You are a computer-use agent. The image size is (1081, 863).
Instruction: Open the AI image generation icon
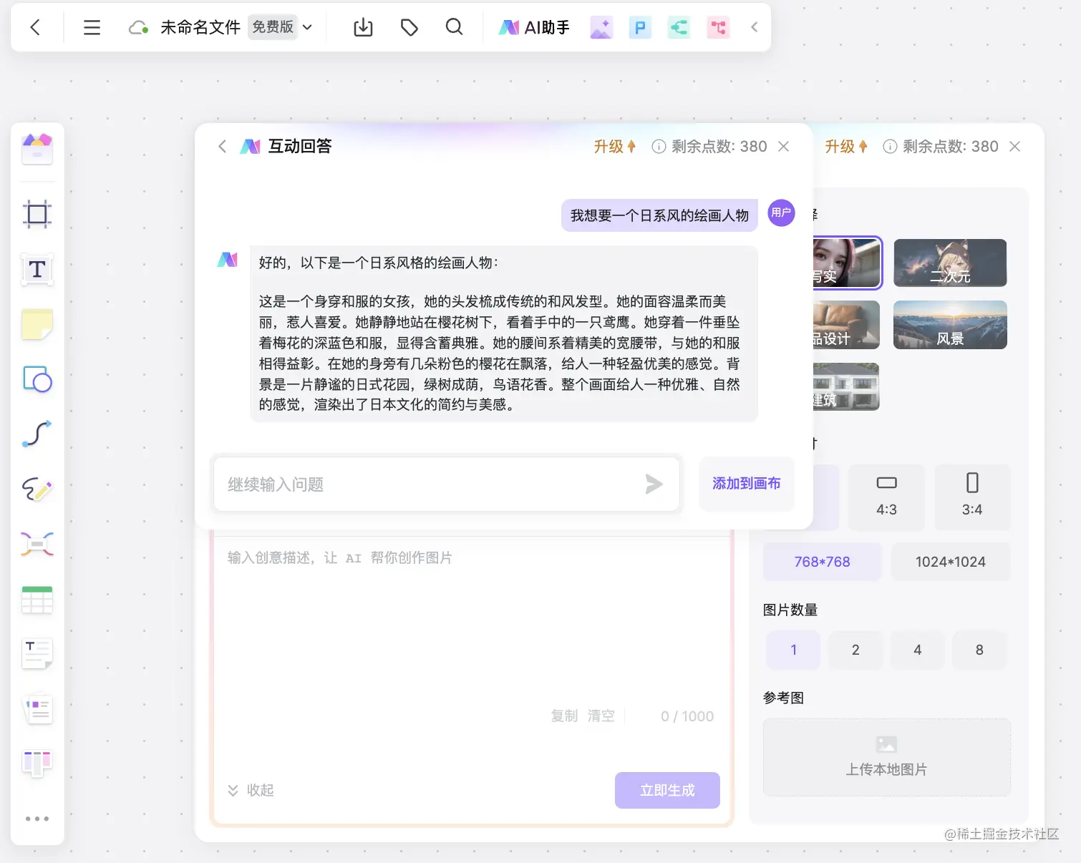click(601, 27)
